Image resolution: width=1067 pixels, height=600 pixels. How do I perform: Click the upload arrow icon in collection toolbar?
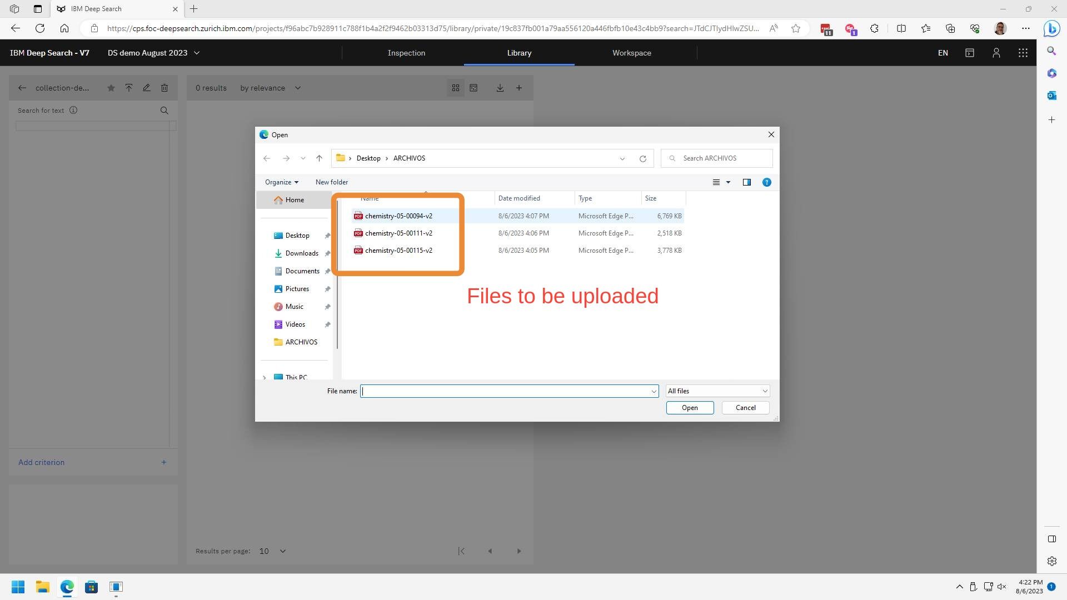(x=129, y=88)
